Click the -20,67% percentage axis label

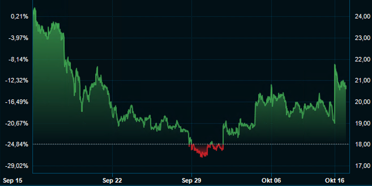click(18, 123)
